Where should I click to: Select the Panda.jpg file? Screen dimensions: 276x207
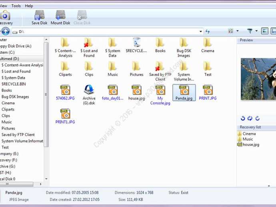point(184,92)
